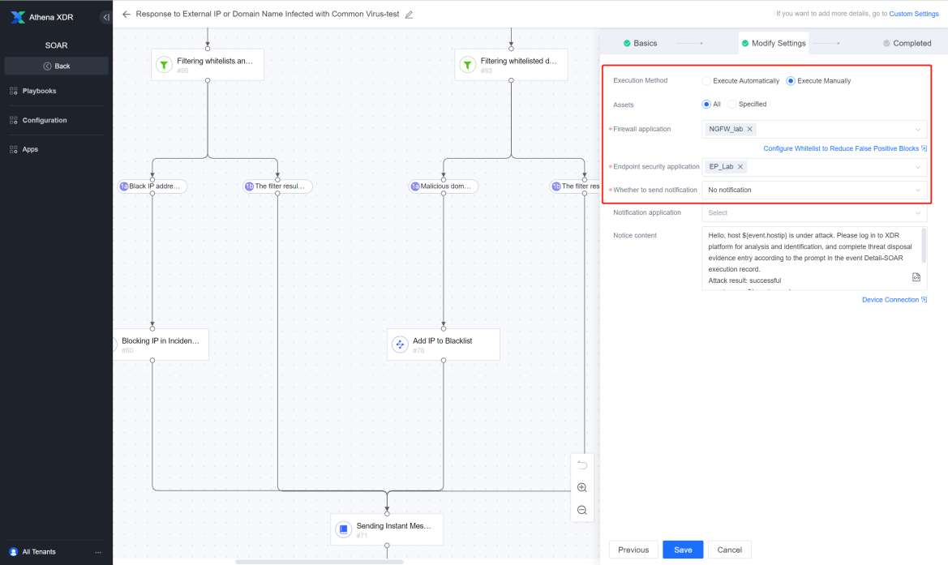Open the more options ellipsis beside All Tenants
The height and width of the screenshot is (565, 948).
click(98, 552)
